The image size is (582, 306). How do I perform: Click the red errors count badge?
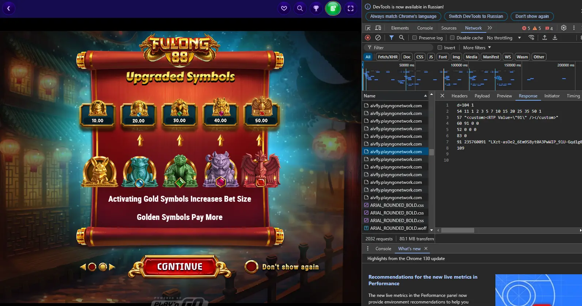point(526,28)
